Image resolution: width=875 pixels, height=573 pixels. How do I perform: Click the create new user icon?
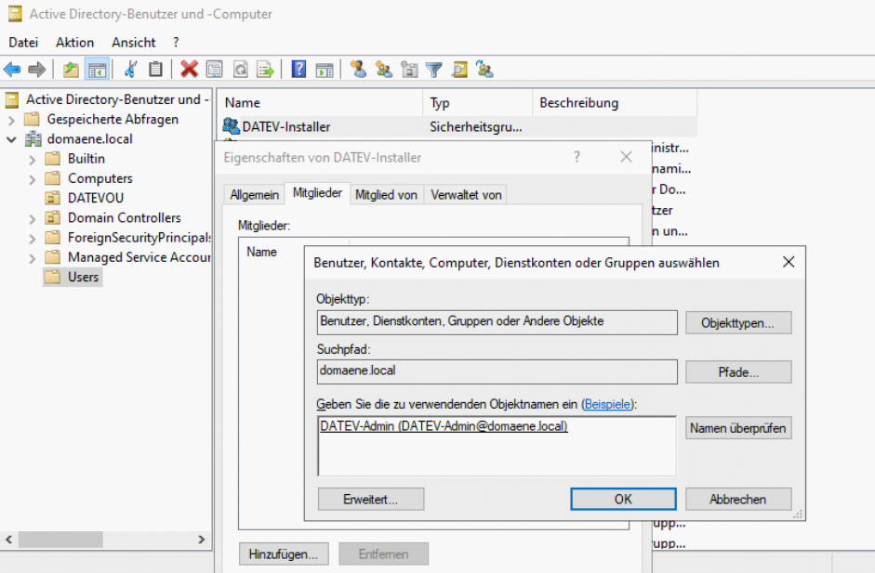(358, 70)
